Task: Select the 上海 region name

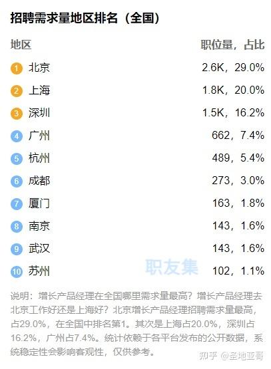Action: [39, 90]
